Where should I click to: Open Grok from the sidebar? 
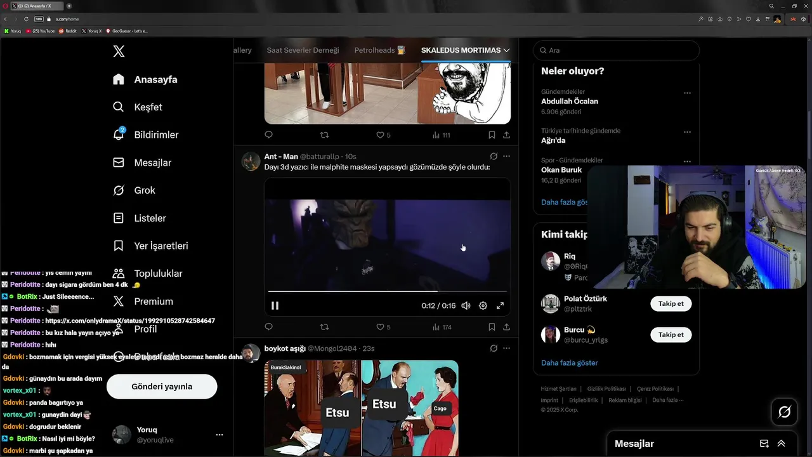click(134, 190)
